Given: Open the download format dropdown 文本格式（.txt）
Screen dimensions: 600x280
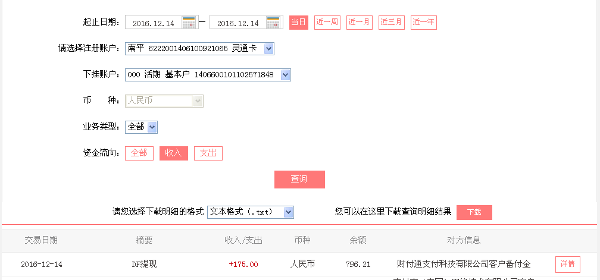Looking at the screenshot, I should click(251, 212).
